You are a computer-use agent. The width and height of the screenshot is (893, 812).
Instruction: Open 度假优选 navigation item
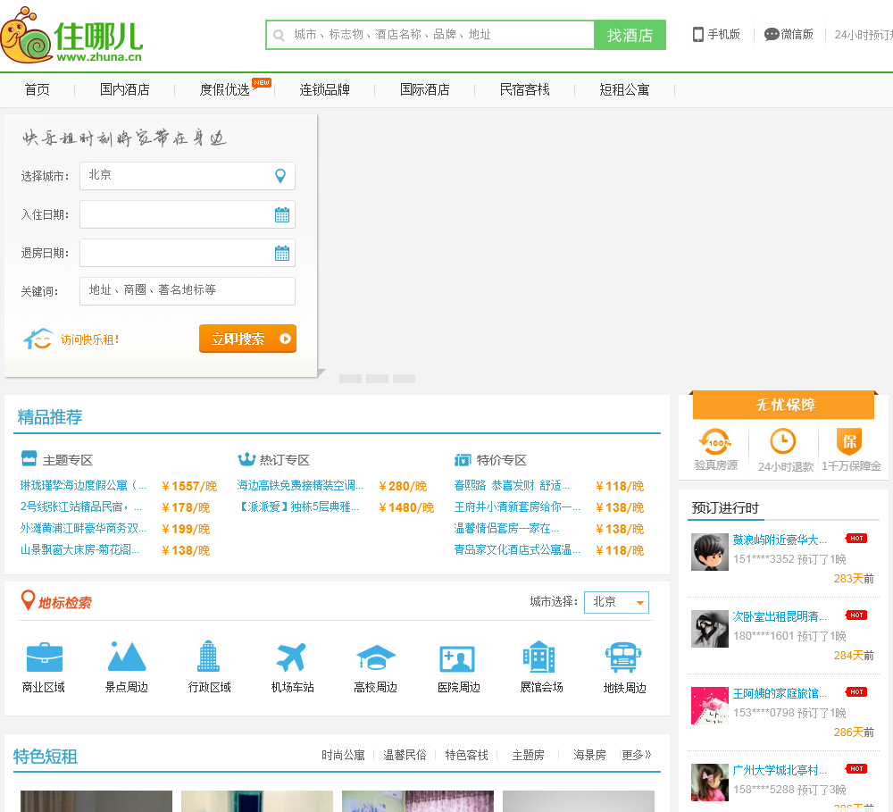click(224, 89)
